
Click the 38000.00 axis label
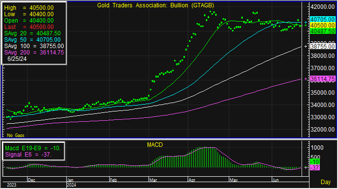(x=323, y=56)
